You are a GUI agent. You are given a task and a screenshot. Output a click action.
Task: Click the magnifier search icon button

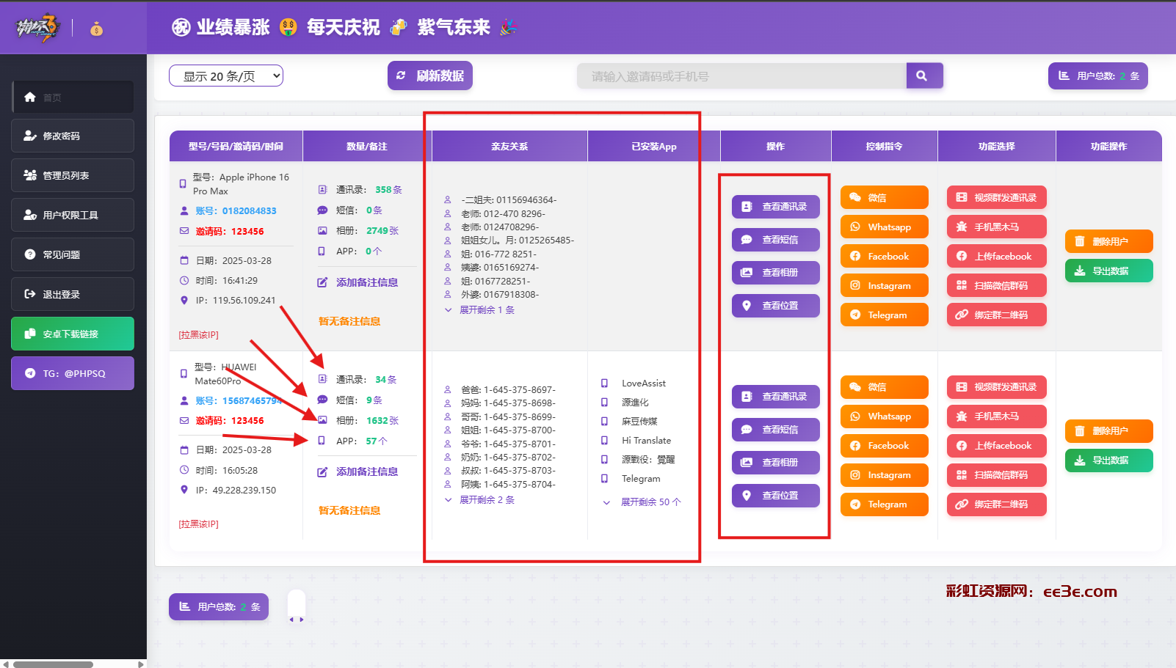[923, 76]
